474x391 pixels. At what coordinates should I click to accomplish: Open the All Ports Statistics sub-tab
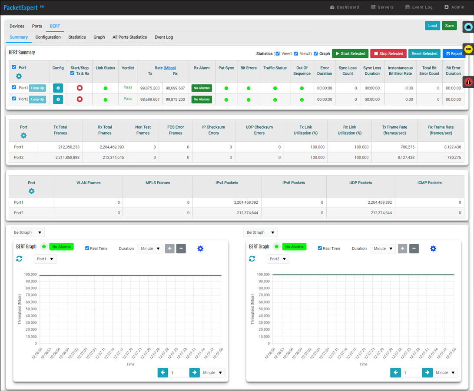tap(129, 37)
